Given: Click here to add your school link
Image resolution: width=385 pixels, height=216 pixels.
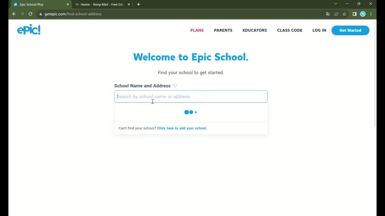Looking at the screenshot, I should click(182, 128).
